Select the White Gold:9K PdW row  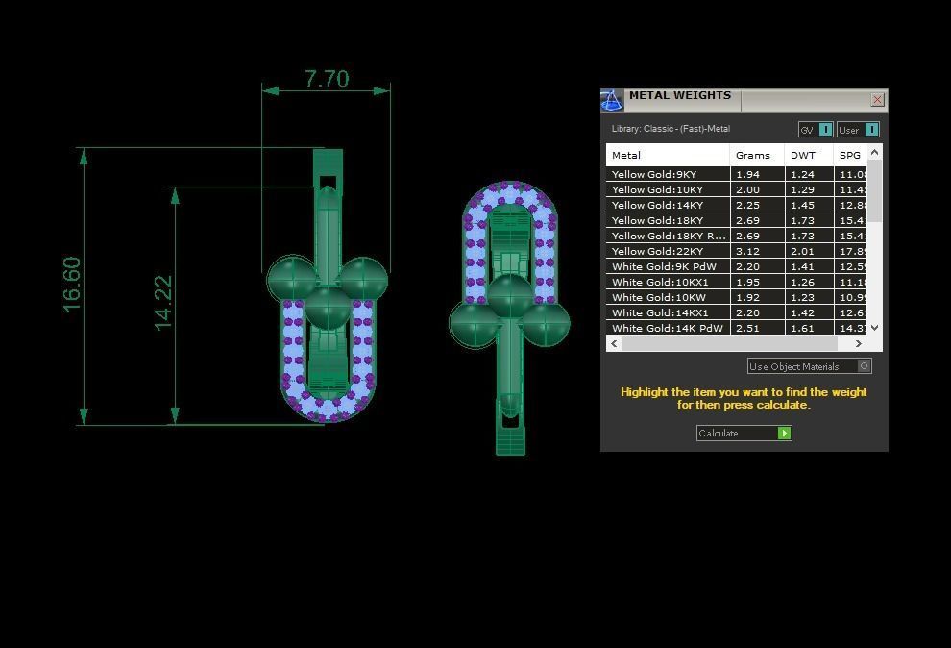tap(736, 266)
